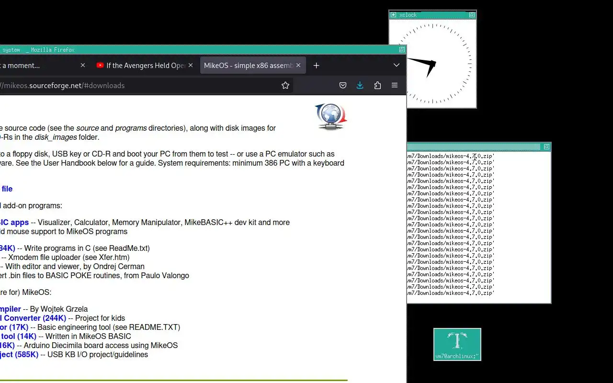613x383 pixels.
Task: Switch to the 'If the Avengers Held Oper' tab
Action: [x=145, y=66]
